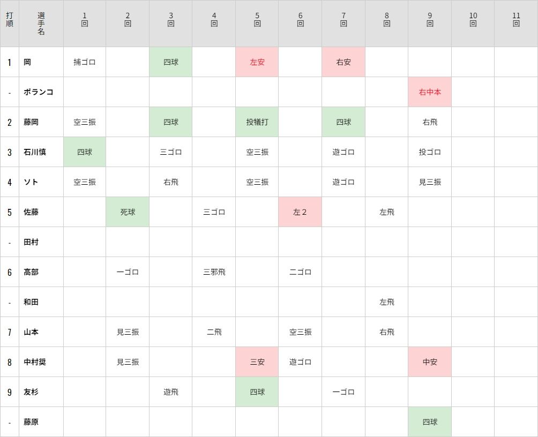Click the 9回 column header
538x437 pixels.
[430, 20]
